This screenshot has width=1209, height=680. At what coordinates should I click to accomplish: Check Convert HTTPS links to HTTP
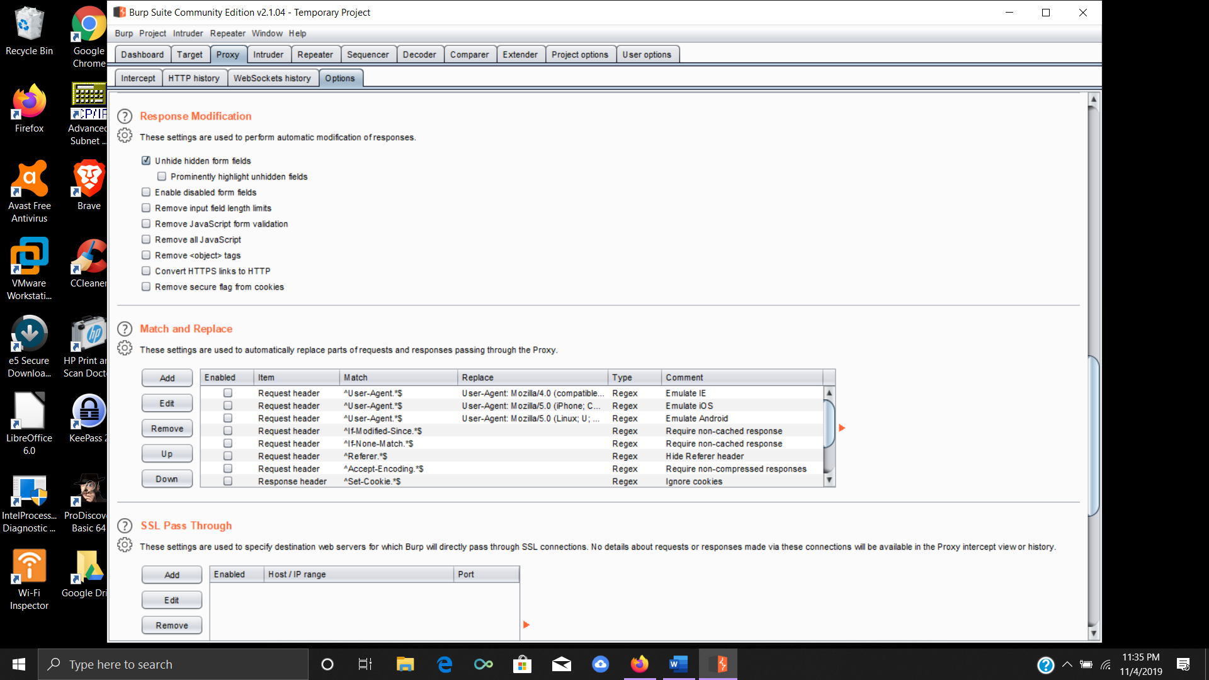[x=146, y=271]
